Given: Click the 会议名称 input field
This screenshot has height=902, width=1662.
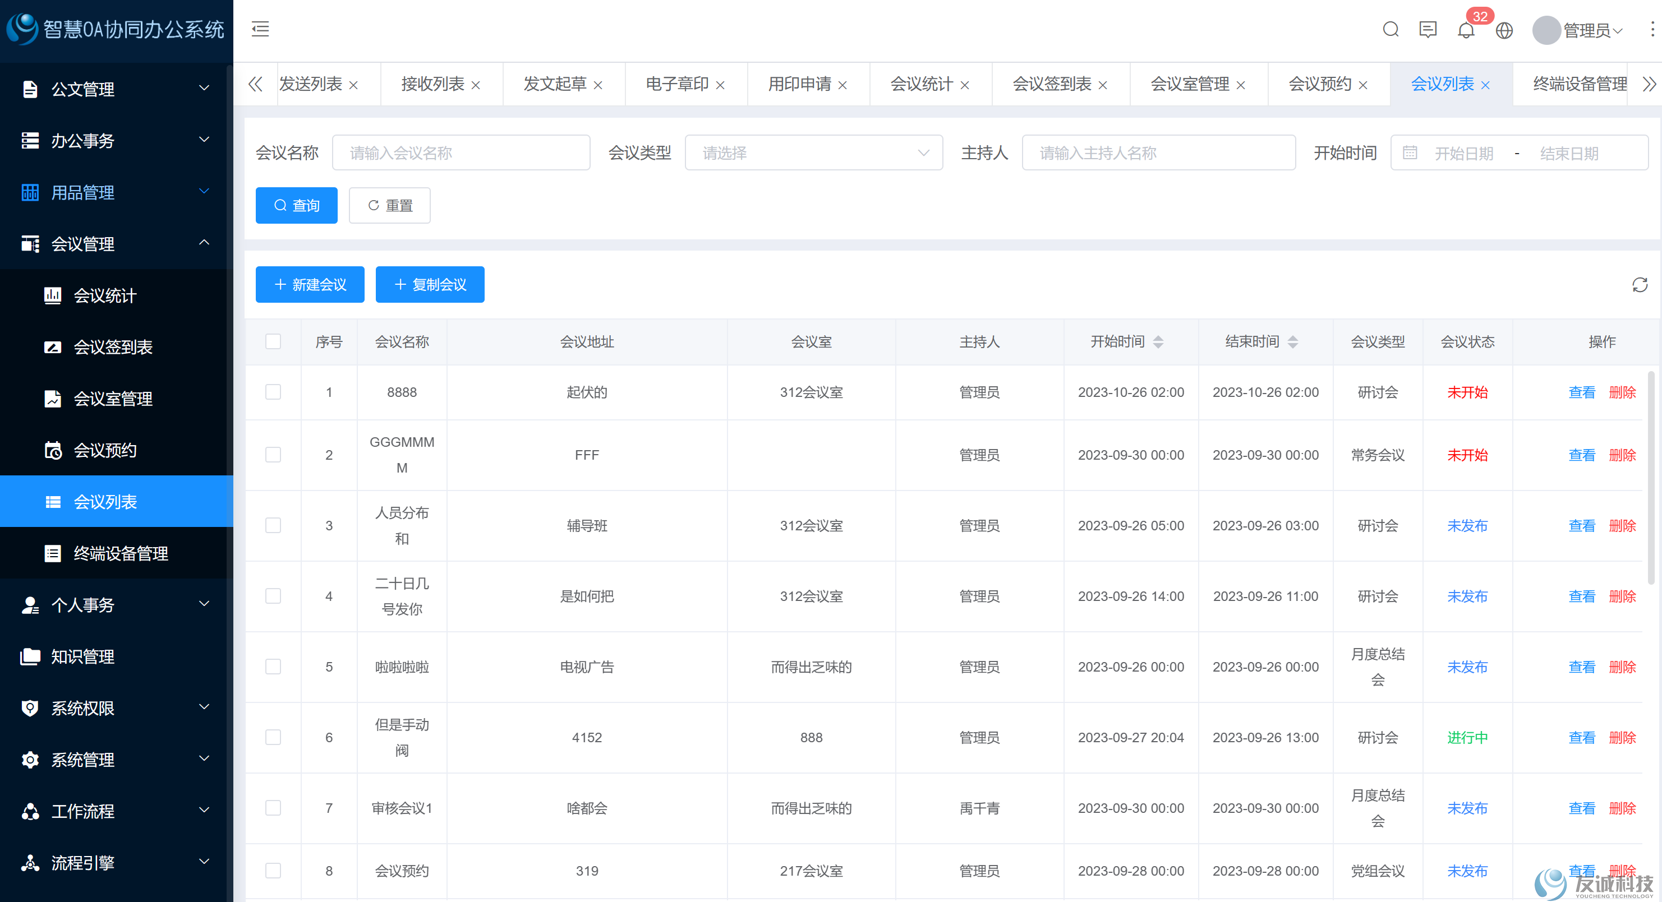Looking at the screenshot, I should (461, 153).
